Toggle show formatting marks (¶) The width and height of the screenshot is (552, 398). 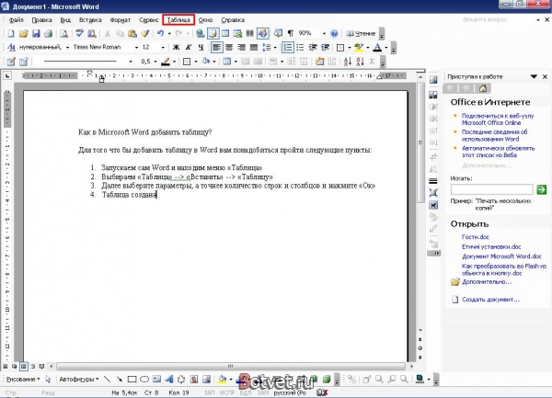click(x=291, y=33)
